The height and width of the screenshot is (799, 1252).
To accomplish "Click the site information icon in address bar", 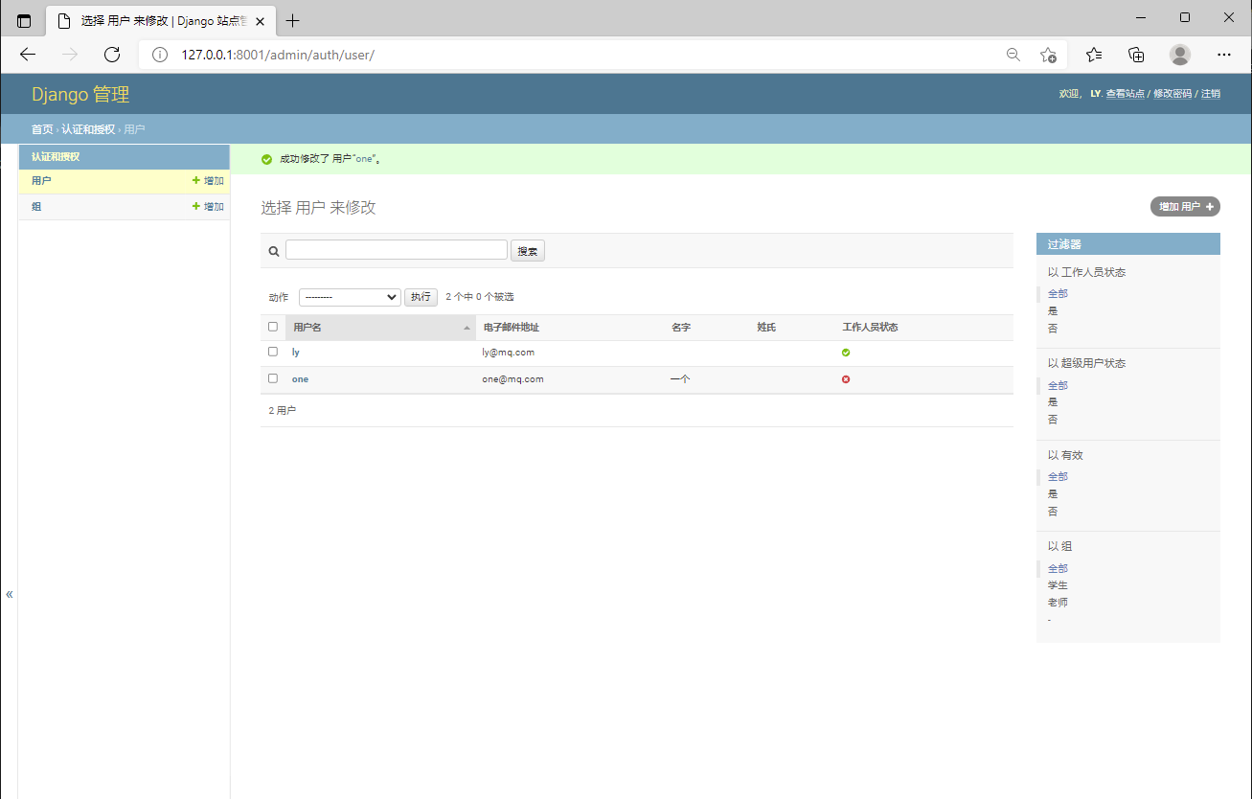I will [x=160, y=55].
